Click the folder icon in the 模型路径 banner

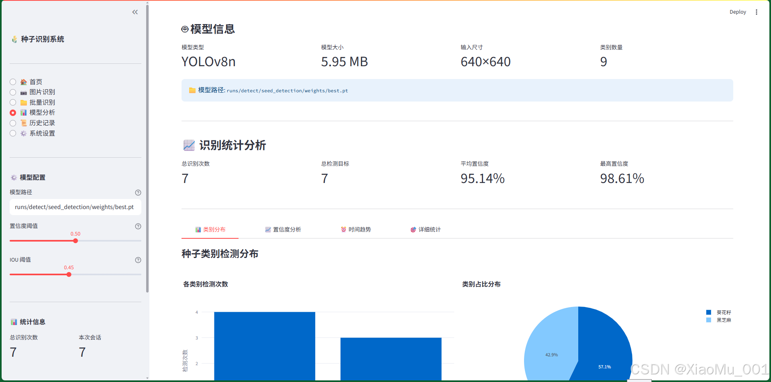pos(192,90)
